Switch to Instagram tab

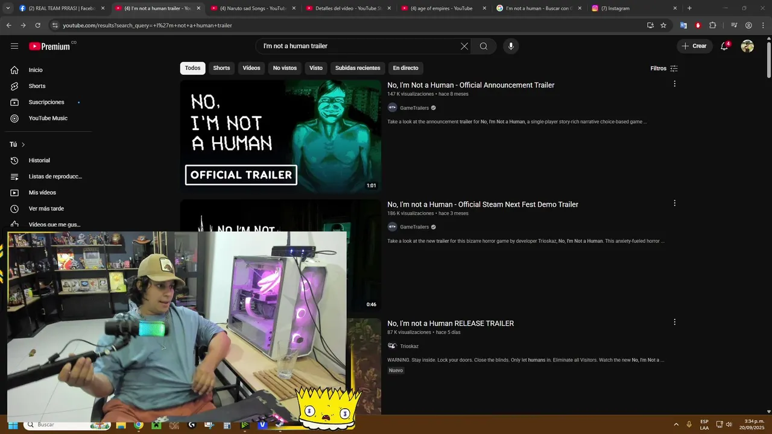[633, 8]
